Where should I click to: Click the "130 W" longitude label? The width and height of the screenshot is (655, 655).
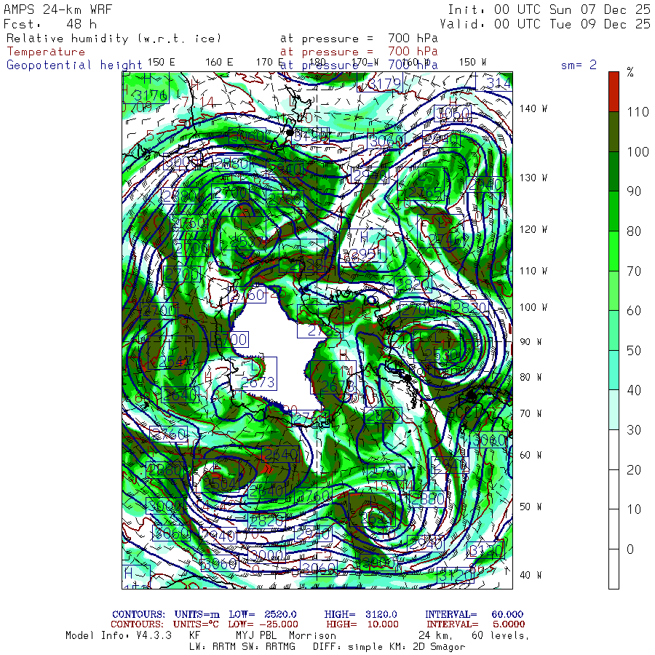(x=533, y=178)
